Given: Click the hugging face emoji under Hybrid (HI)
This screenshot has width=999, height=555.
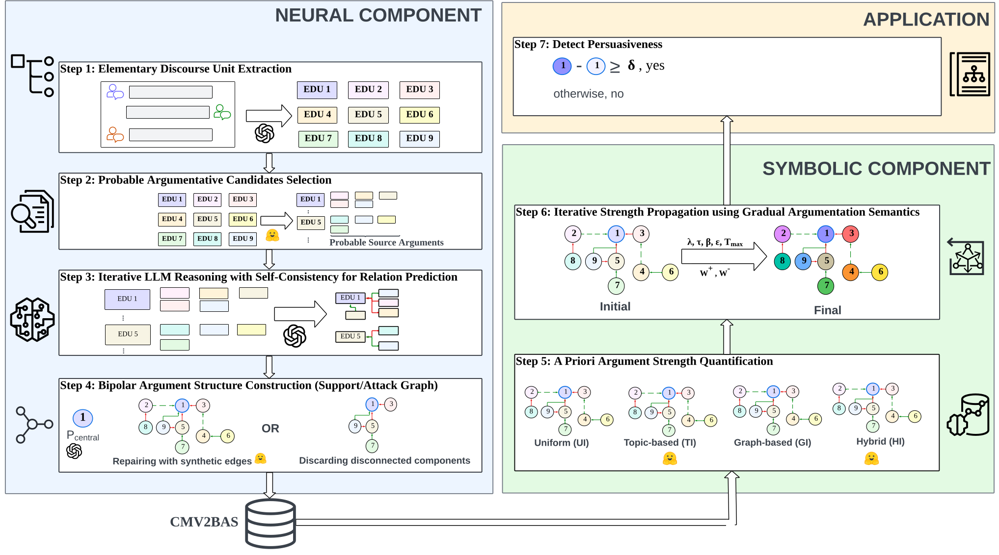Looking at the screenshot, I should [x=871, y=458].
